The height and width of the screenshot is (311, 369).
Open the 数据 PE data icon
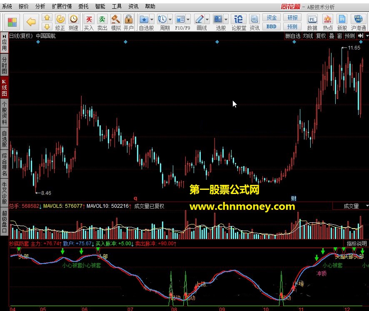click(x=312, y=22)
